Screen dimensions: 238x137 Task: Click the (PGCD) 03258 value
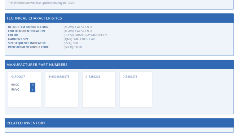click(x=73, y=47)
